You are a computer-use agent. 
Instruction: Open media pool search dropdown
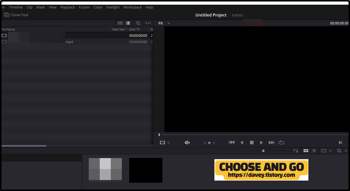pyautogui.click(x=342, y=151)
